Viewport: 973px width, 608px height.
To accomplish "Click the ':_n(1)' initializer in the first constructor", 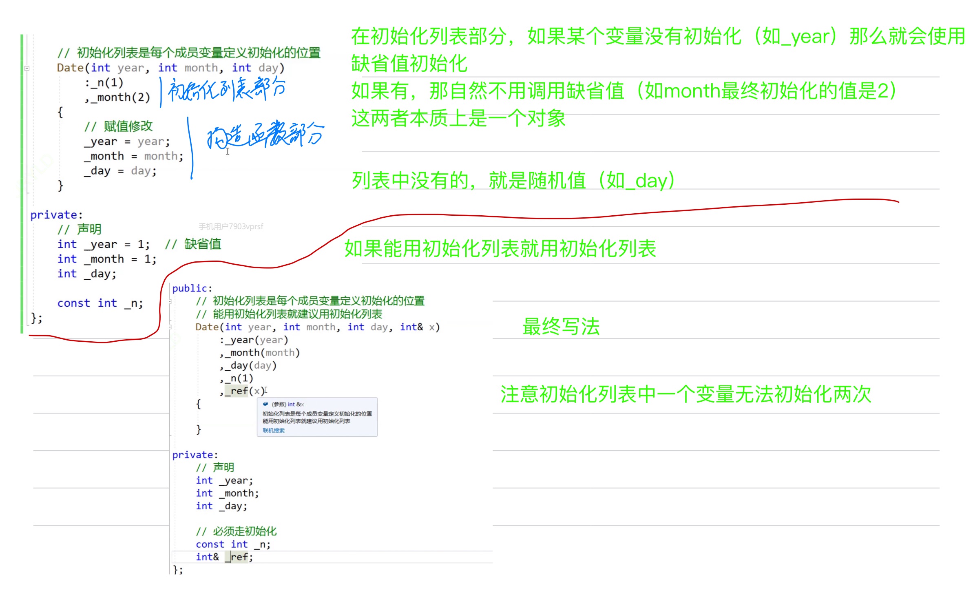I will click(x=104, y=83).
